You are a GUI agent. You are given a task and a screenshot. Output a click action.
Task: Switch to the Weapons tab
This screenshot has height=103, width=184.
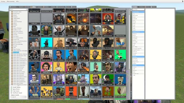[20, 7]
